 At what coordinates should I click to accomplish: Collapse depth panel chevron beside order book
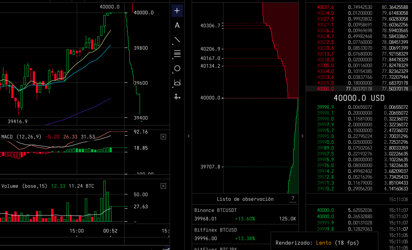click(302, 136)
